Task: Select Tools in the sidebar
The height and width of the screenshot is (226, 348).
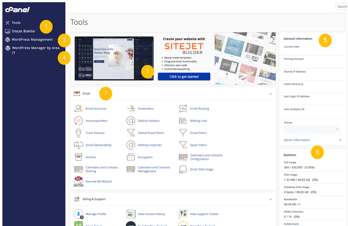Action: 16,23
